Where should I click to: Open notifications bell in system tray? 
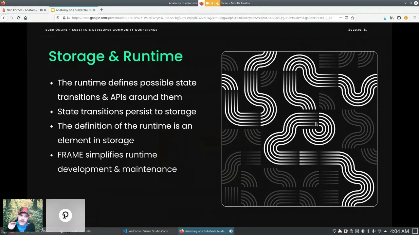pyautogui.click(x=334, y=231)
